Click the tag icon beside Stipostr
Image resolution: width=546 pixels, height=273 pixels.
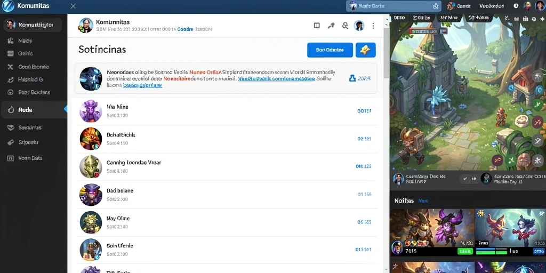point(11,142)
